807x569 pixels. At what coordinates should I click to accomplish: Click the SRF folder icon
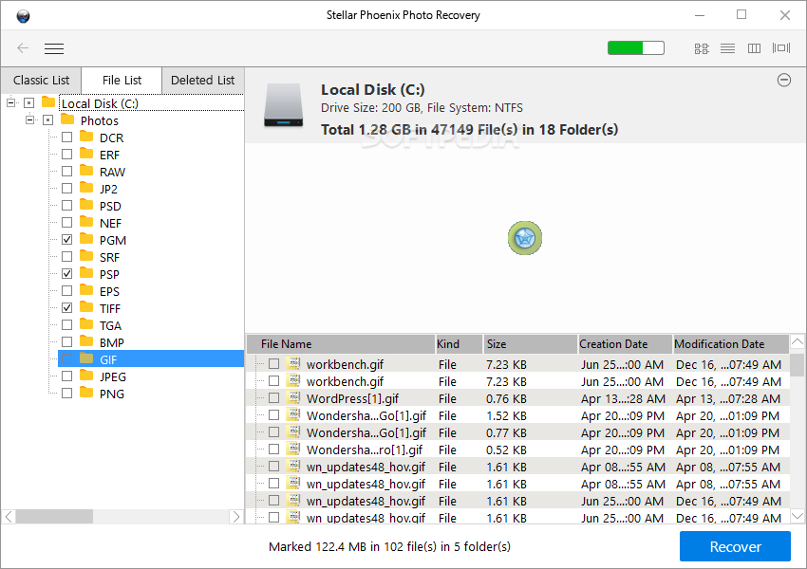[86, 256]
